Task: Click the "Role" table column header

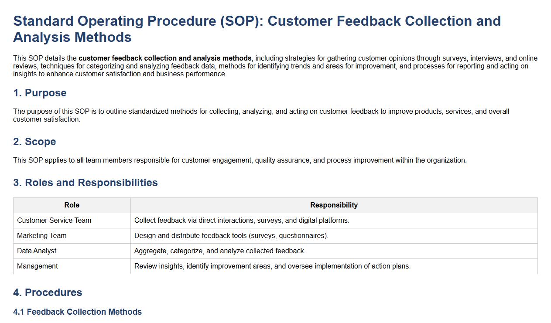Action: [72, 205]
